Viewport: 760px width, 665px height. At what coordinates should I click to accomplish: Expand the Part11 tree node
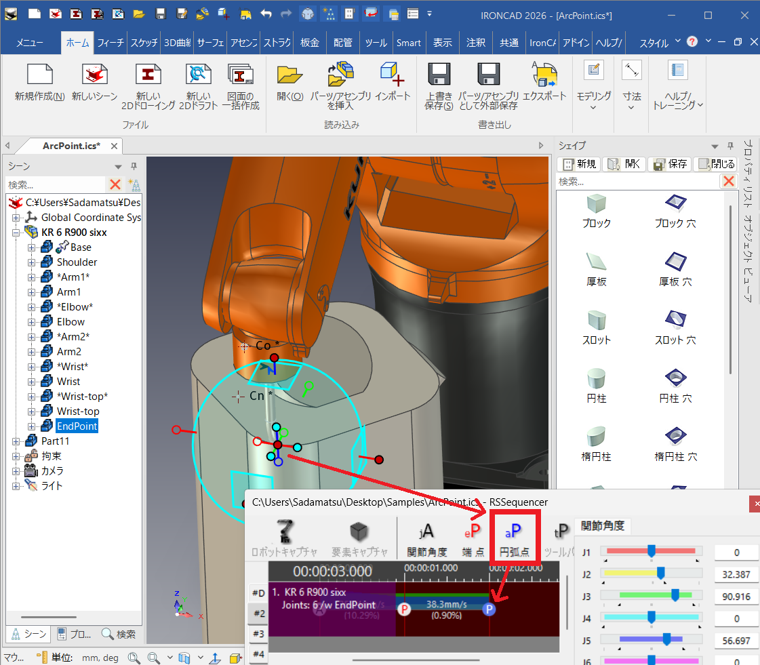[x=16, y=441]
